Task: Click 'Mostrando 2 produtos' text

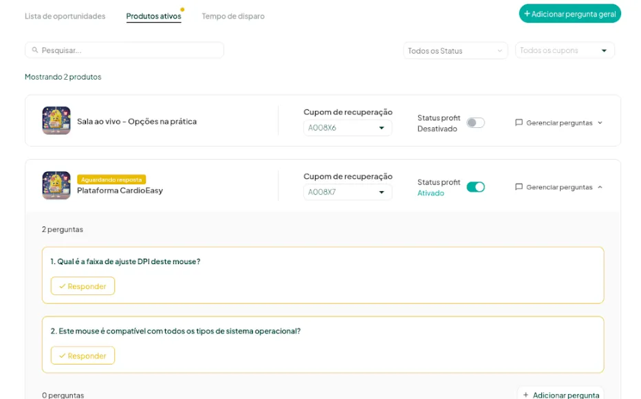Action: click(x=63, y=77)
